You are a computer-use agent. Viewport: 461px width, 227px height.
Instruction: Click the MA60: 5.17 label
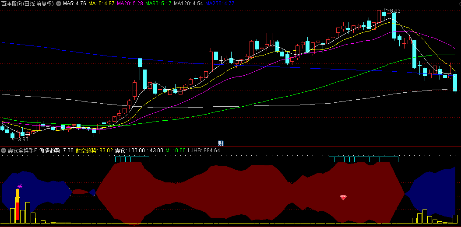pyautogui.click(x=158, y=3)
